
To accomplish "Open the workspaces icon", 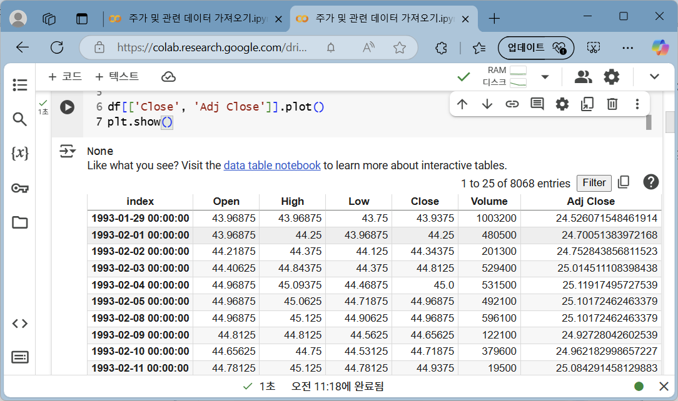I will [49, 19].
